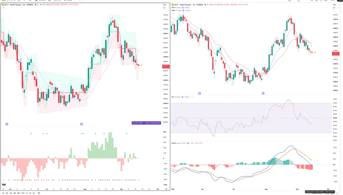Click the purple icon beside MACD close 12 26 9
This screenshot has width=343, height=195.
click(x=188, y=143)
